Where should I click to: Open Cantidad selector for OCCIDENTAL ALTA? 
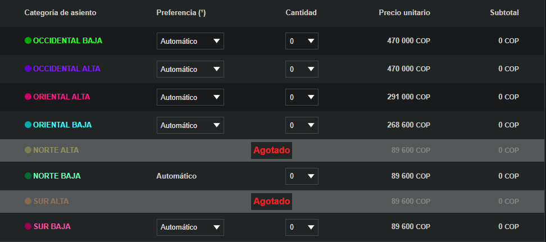[x=302, y=69]
